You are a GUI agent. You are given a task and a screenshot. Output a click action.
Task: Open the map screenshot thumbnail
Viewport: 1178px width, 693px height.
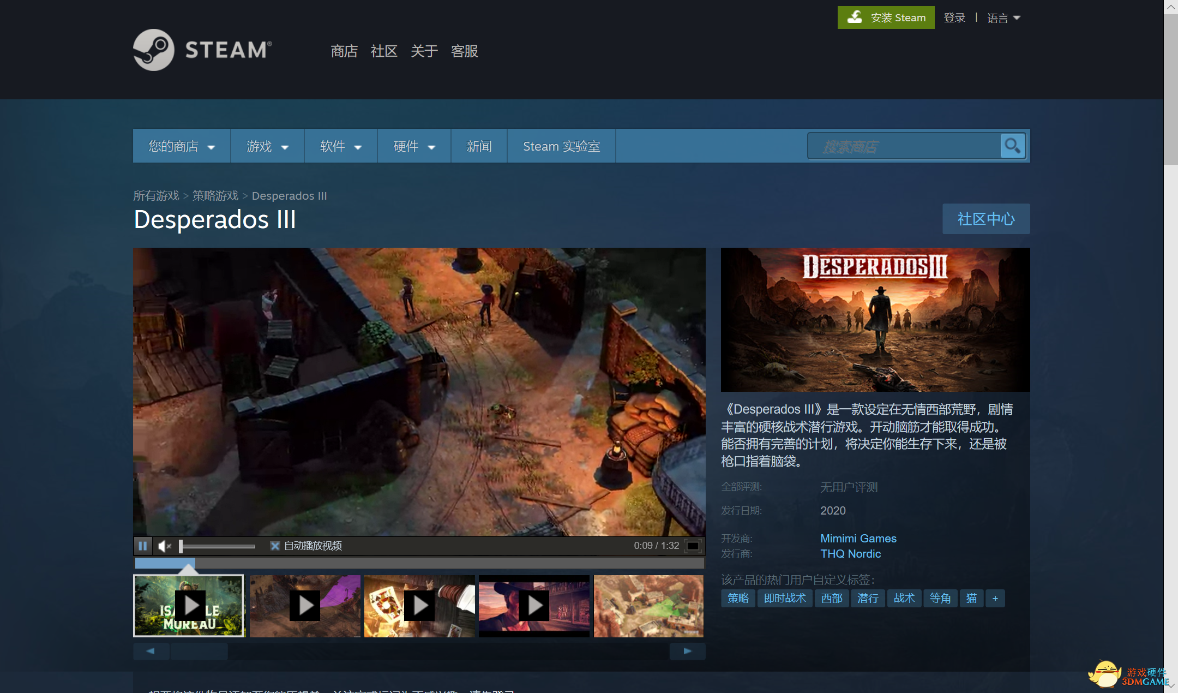(x=648, y=606)
